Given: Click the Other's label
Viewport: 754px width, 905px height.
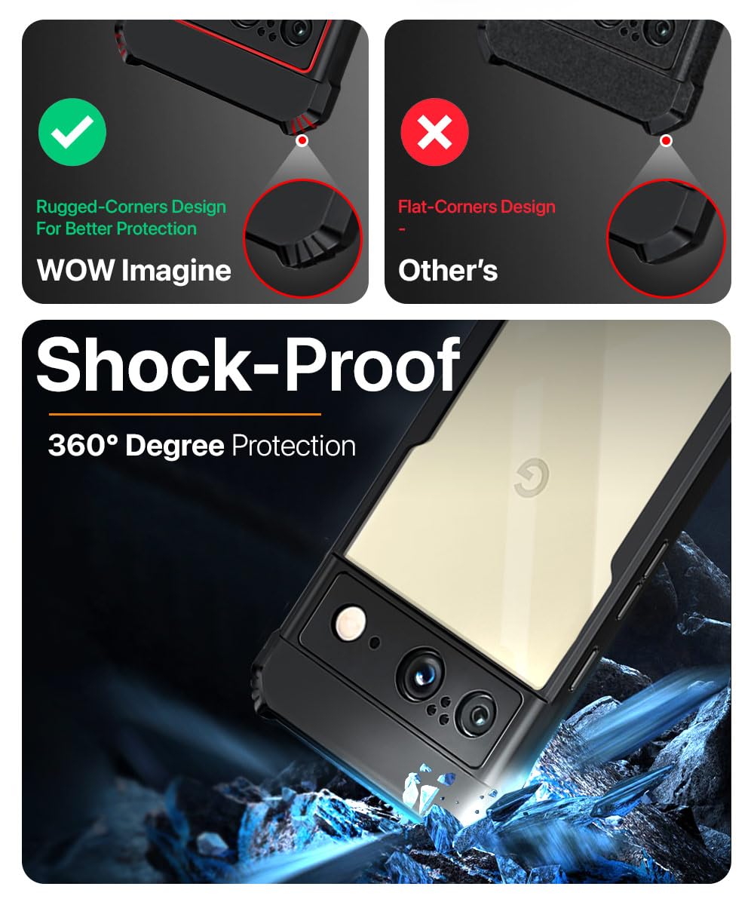Looking at the screenshot, I should (x=448, y=270).
